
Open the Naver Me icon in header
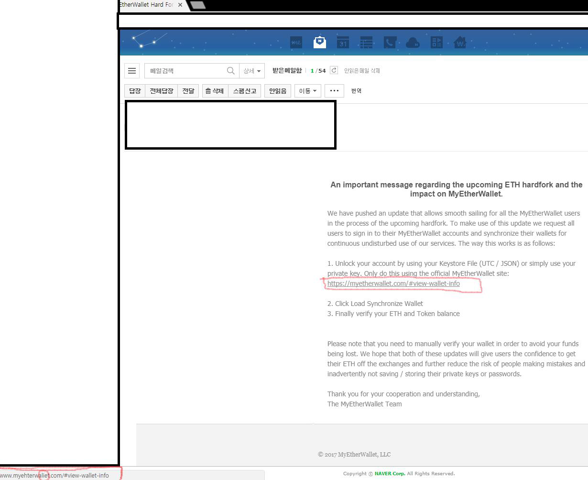(x=296, y=43)
